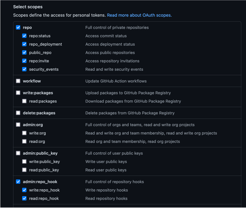Enable the admin:public_key checkbox
The width and height of the screenshot is (246, 208).
tap(18, 153)
